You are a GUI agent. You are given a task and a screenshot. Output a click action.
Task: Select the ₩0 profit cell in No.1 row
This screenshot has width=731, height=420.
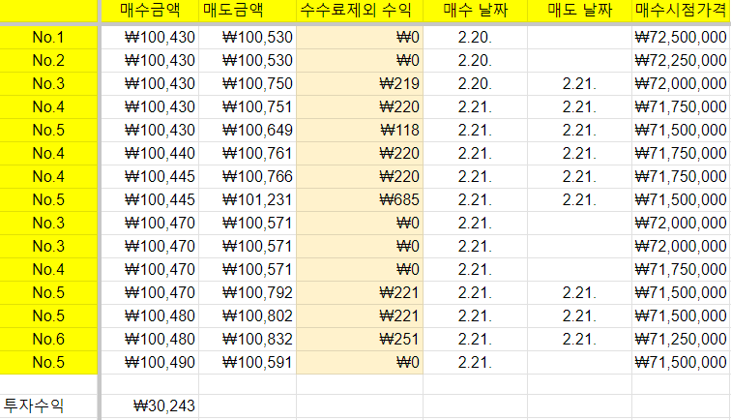pyautogui.click(x=360, y=38)
